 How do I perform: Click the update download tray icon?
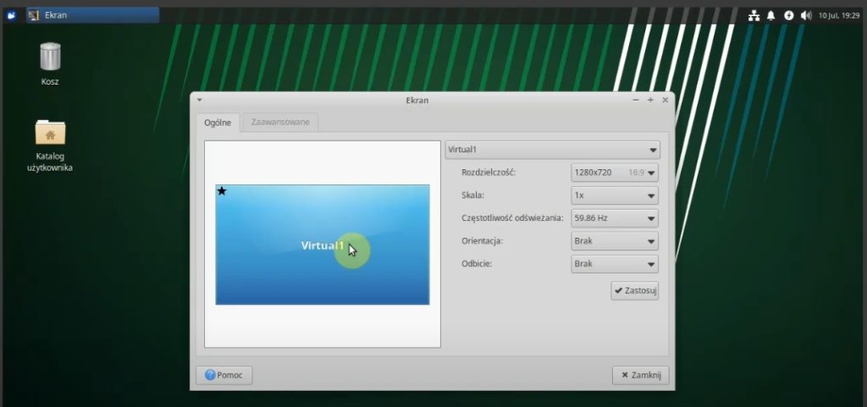coord(788,15)
